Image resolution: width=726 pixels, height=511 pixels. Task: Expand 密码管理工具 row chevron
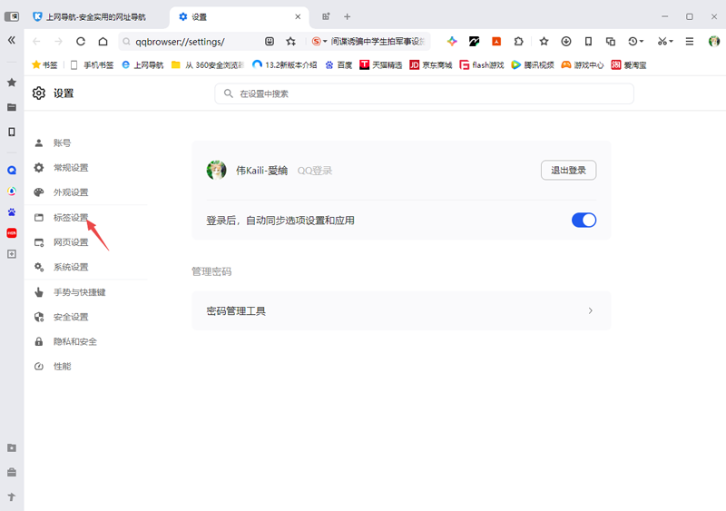591,310
